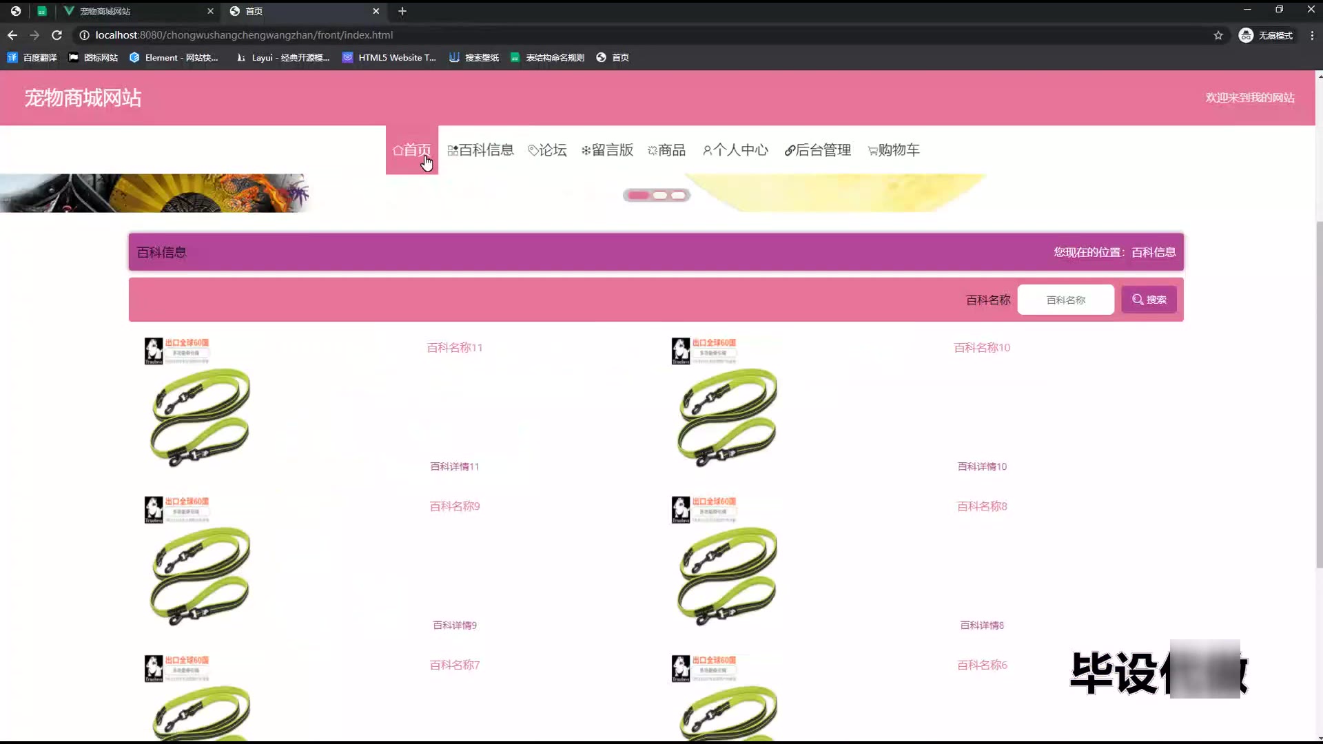Open the 商品 navigation item
Screen dimensions: 1323x744
click(x=667, y=149)
